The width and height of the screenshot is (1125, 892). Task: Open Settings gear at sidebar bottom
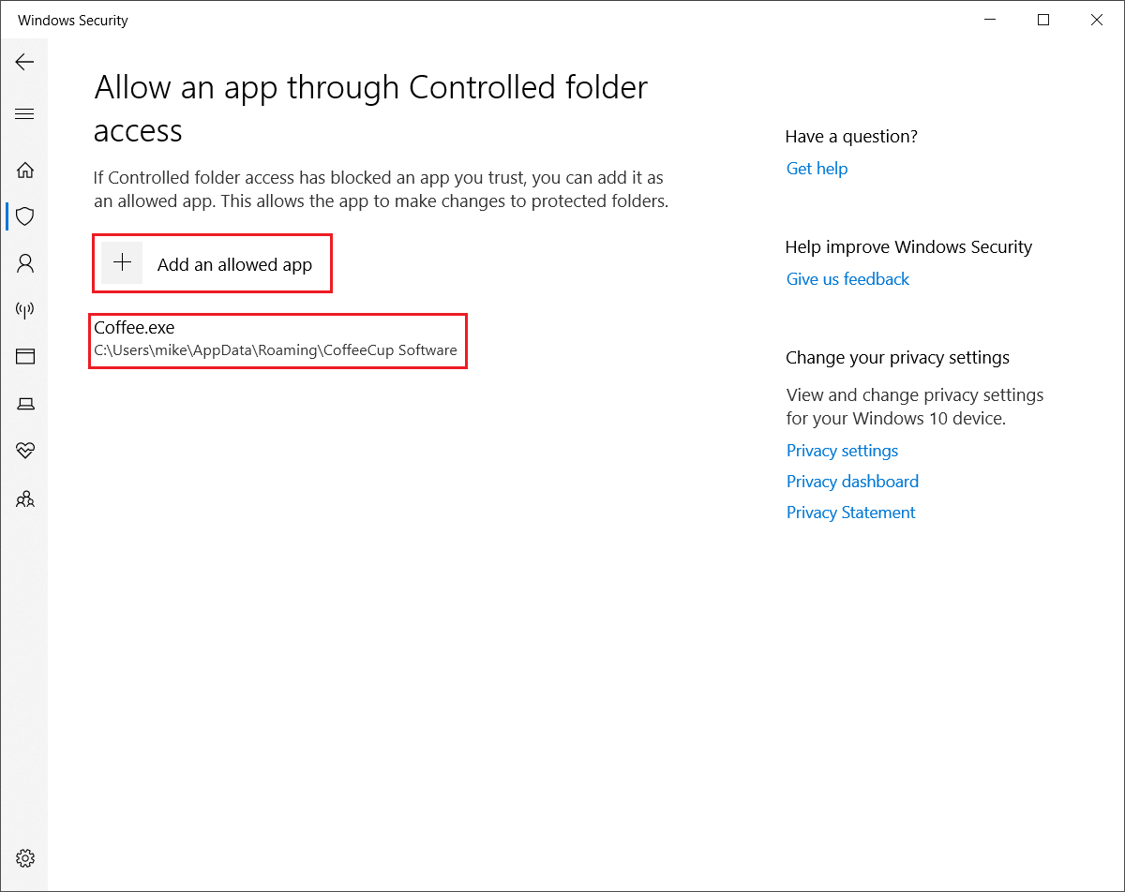click(x=25, y=858)
